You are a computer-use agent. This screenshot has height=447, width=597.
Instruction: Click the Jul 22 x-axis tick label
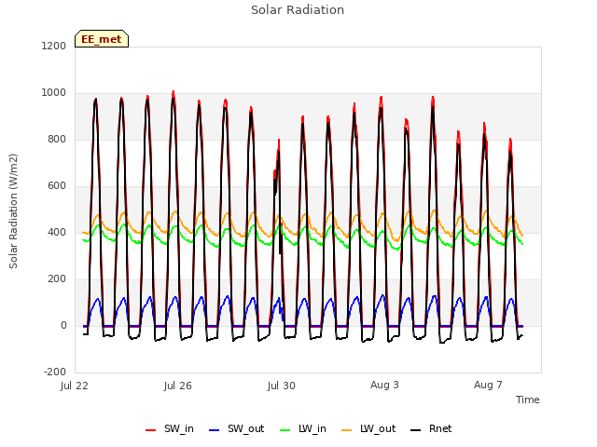pyautogui.click(x=75, y=386)
